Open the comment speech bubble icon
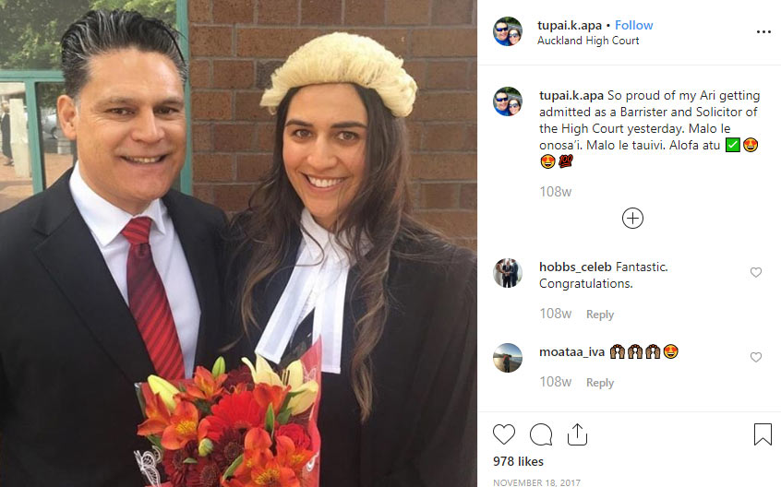 click(x=541, y=434)
